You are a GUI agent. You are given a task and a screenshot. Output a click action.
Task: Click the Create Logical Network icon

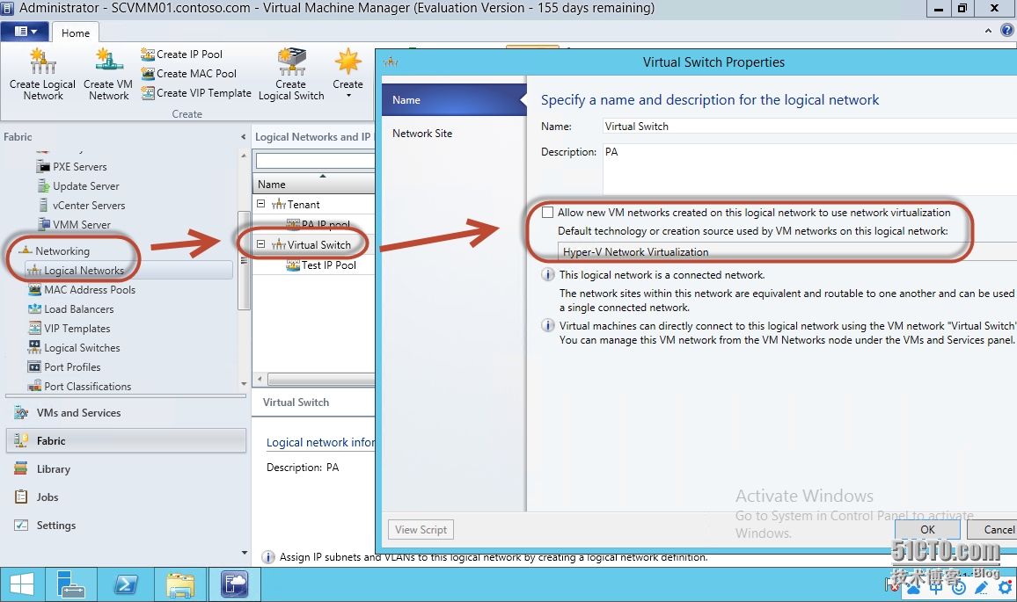43,61
